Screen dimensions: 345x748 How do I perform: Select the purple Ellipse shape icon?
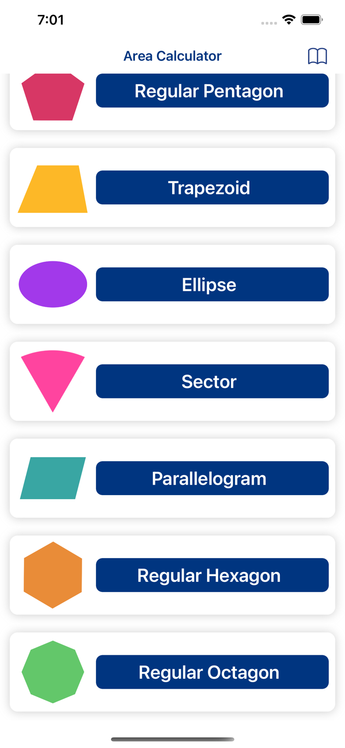pyautogui.click(x=53, y=284)
